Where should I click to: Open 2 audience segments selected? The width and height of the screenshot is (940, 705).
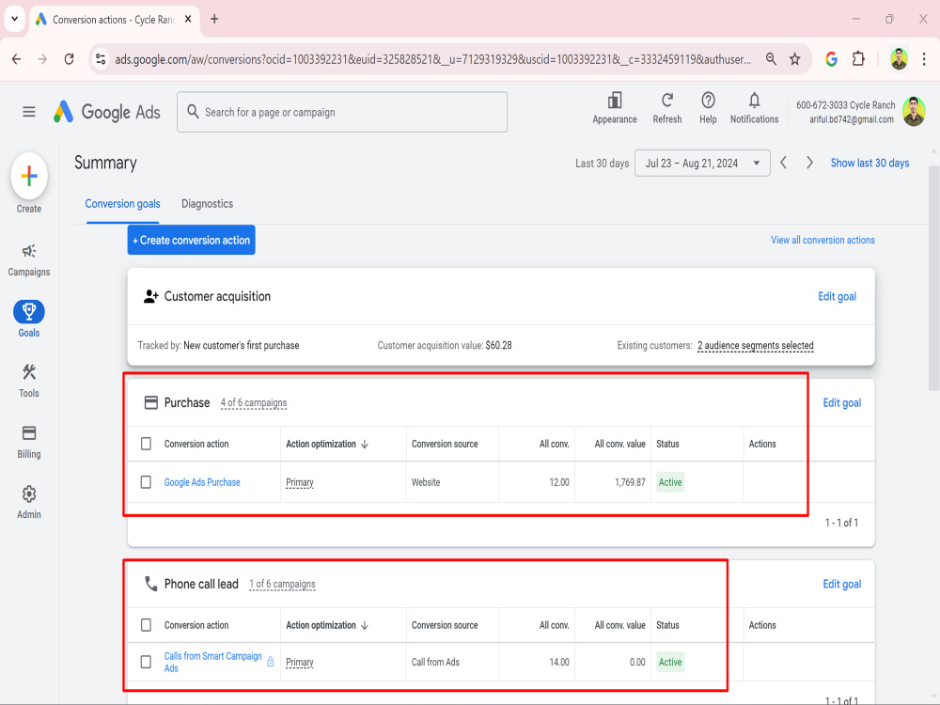pos(756,345)
